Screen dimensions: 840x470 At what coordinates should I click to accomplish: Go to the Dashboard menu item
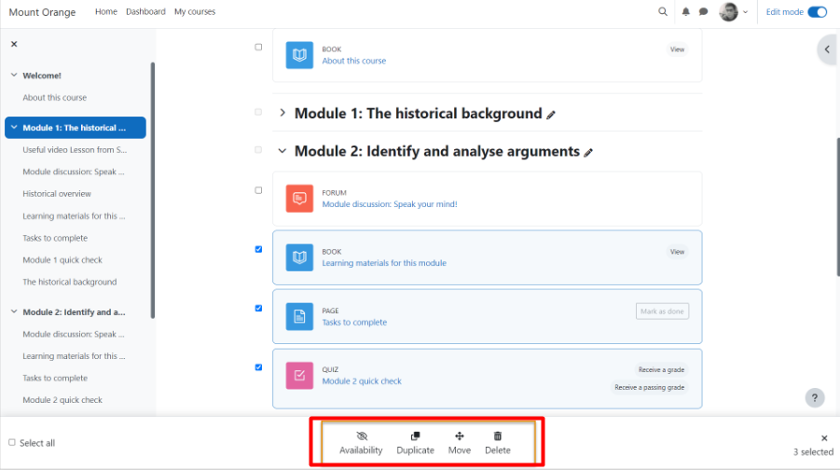tap(145, 12)
